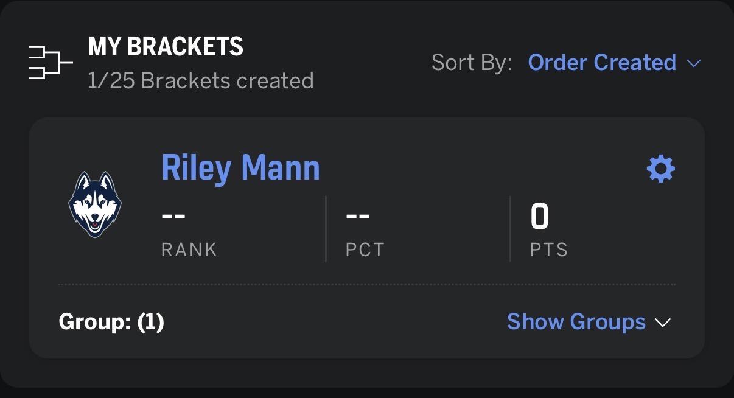Click the chevron arrow next to Order Created
Screen dimensions: 734x398
(694, 63)
